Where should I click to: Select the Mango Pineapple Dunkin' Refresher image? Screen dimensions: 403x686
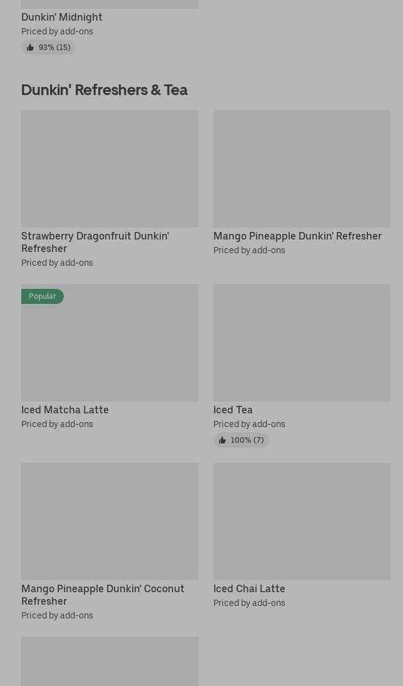click(x=302, y=168)
